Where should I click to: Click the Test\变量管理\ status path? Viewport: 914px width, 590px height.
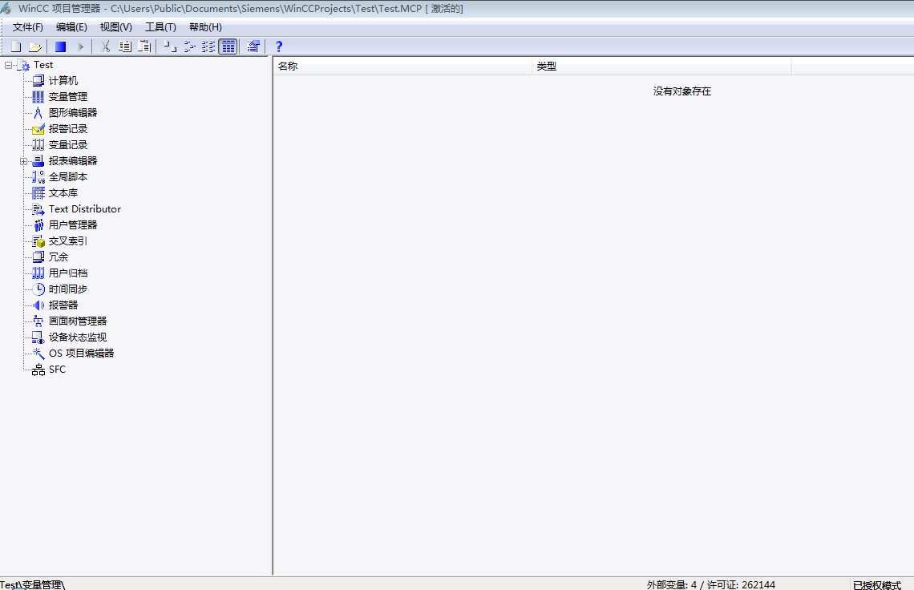33,584
